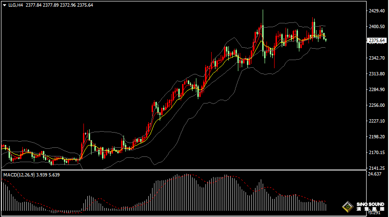Click the 2429.40 price axis label
Image resolution: width=389 pixels, height=217 pixels.
coord(377,11)
